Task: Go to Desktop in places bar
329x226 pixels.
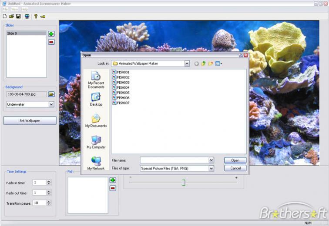Action: pos(96,99)
